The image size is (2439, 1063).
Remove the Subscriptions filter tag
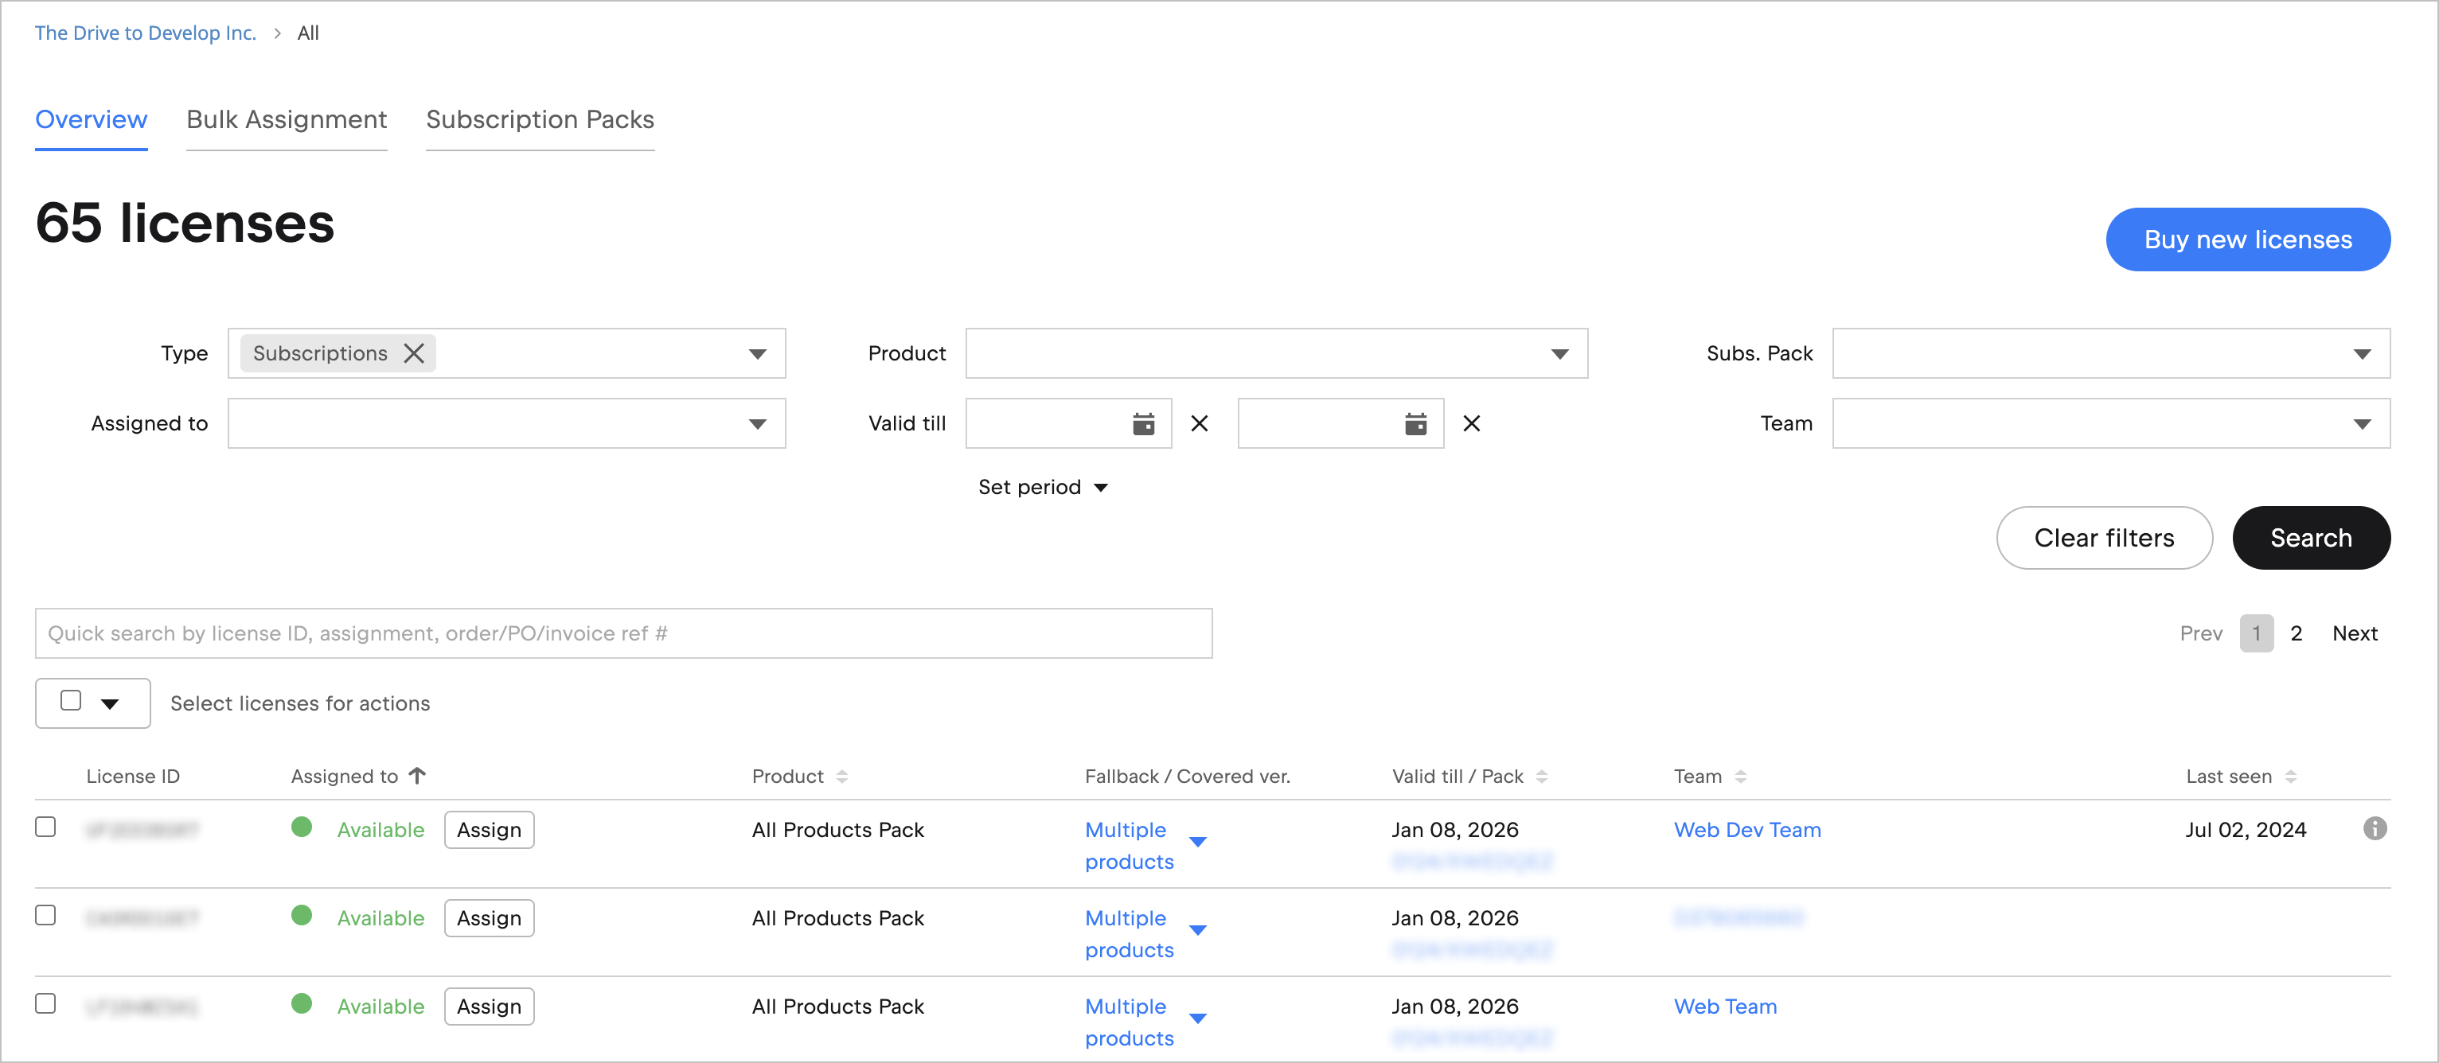click(x=413, y=353)
